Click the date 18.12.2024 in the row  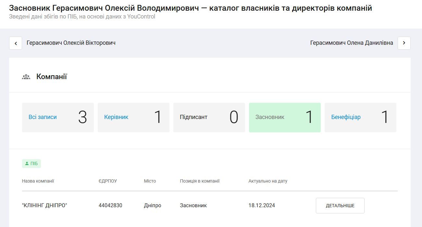coord(262,205)
